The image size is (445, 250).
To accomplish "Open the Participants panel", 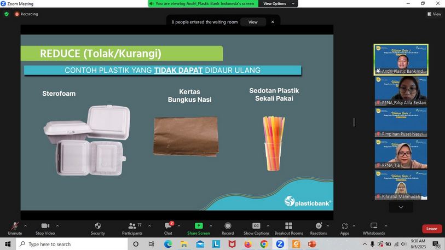I will pos(132,226).
